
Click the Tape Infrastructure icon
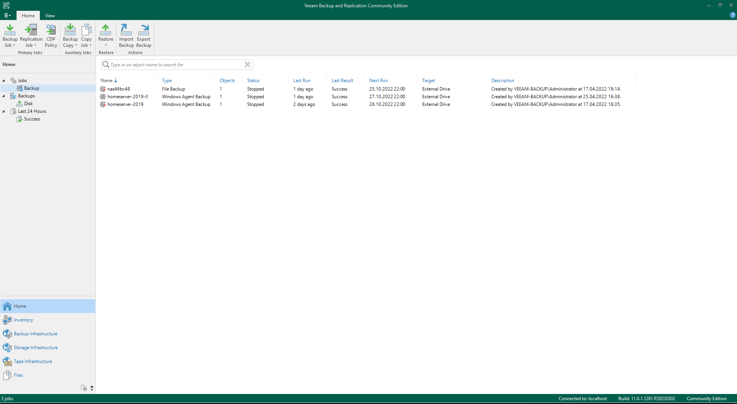coord(7,361)
